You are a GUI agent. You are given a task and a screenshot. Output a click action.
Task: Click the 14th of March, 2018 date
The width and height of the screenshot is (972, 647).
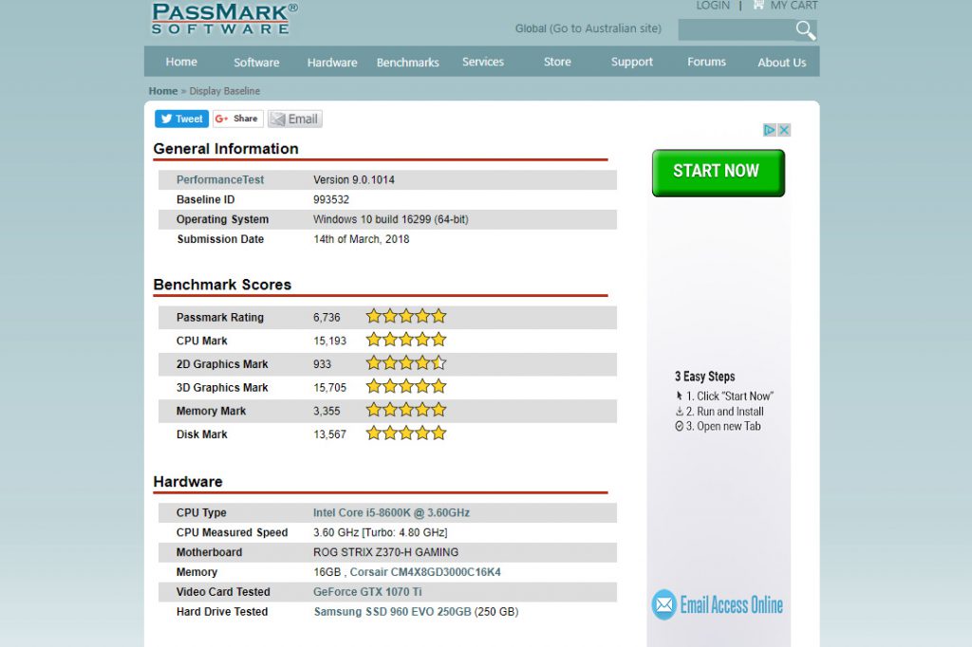click(x=362, y=239)
